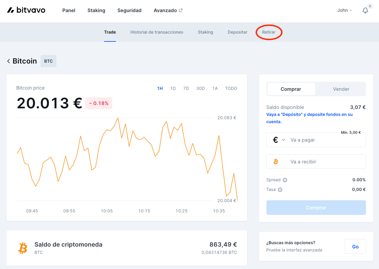Click the Vaya a Depósito link
379x269 pixels.
point(310,118)
